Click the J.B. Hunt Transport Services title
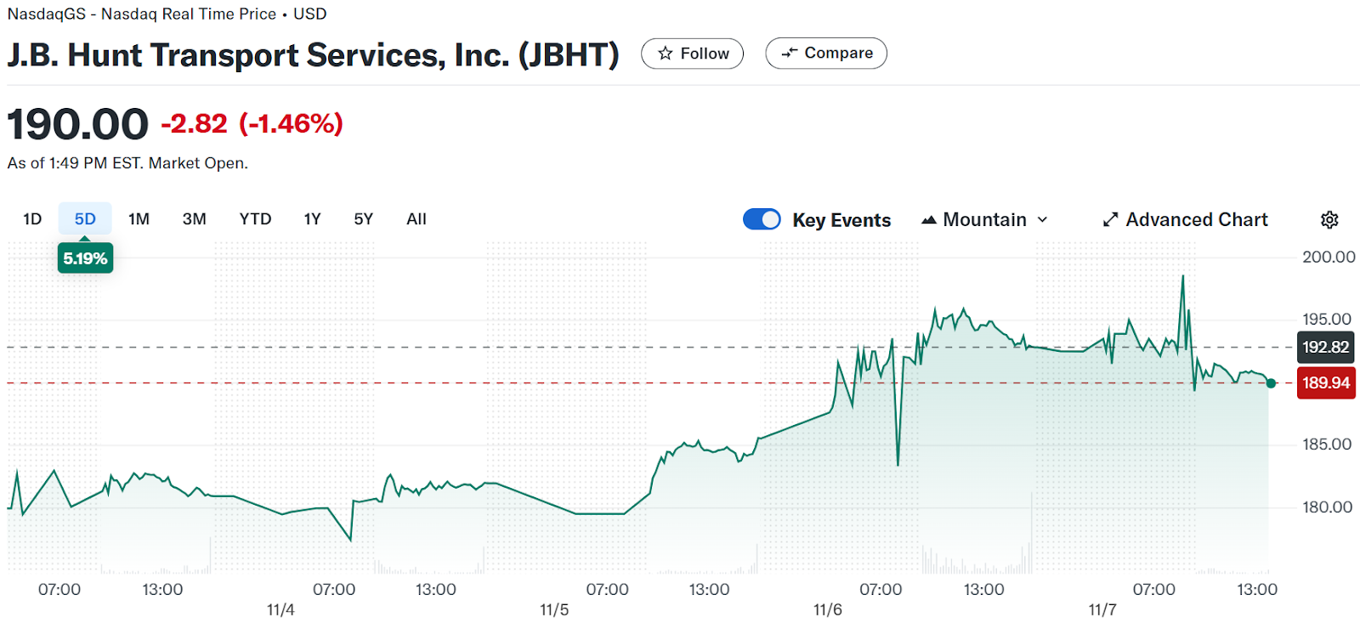1360x623 pixels. [313, 55]
